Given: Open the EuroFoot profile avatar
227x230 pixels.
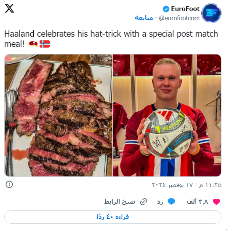Looking at the screenshot, I should (x=211, y=13).
